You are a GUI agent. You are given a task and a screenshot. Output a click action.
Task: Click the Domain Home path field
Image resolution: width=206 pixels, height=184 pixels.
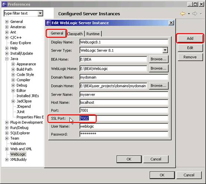pos(113,86)
